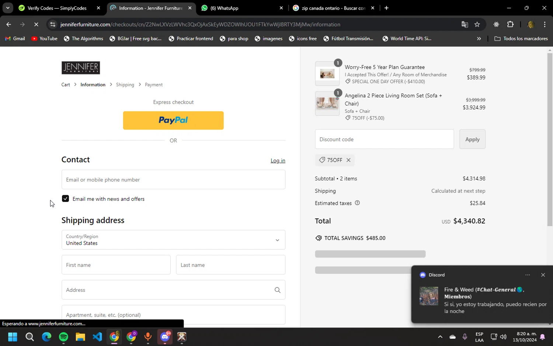This screenshot has width=553, height=346.
Task: Open the YouTube bookmark
Action: tap(45, 38)
